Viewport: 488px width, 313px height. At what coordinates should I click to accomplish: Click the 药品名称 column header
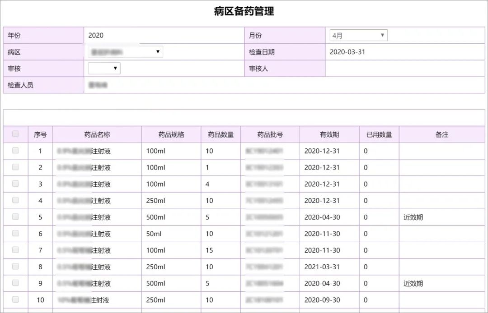point(97,134)
